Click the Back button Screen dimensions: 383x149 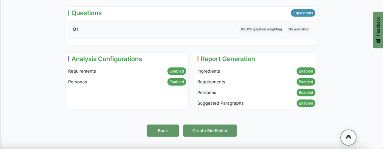tap(163, 131)
